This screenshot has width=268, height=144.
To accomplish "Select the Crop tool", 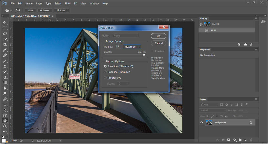I will (x=5, y=45).
